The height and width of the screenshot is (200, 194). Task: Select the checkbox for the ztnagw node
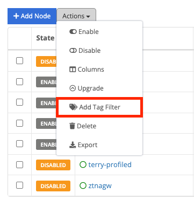(19, 185)
